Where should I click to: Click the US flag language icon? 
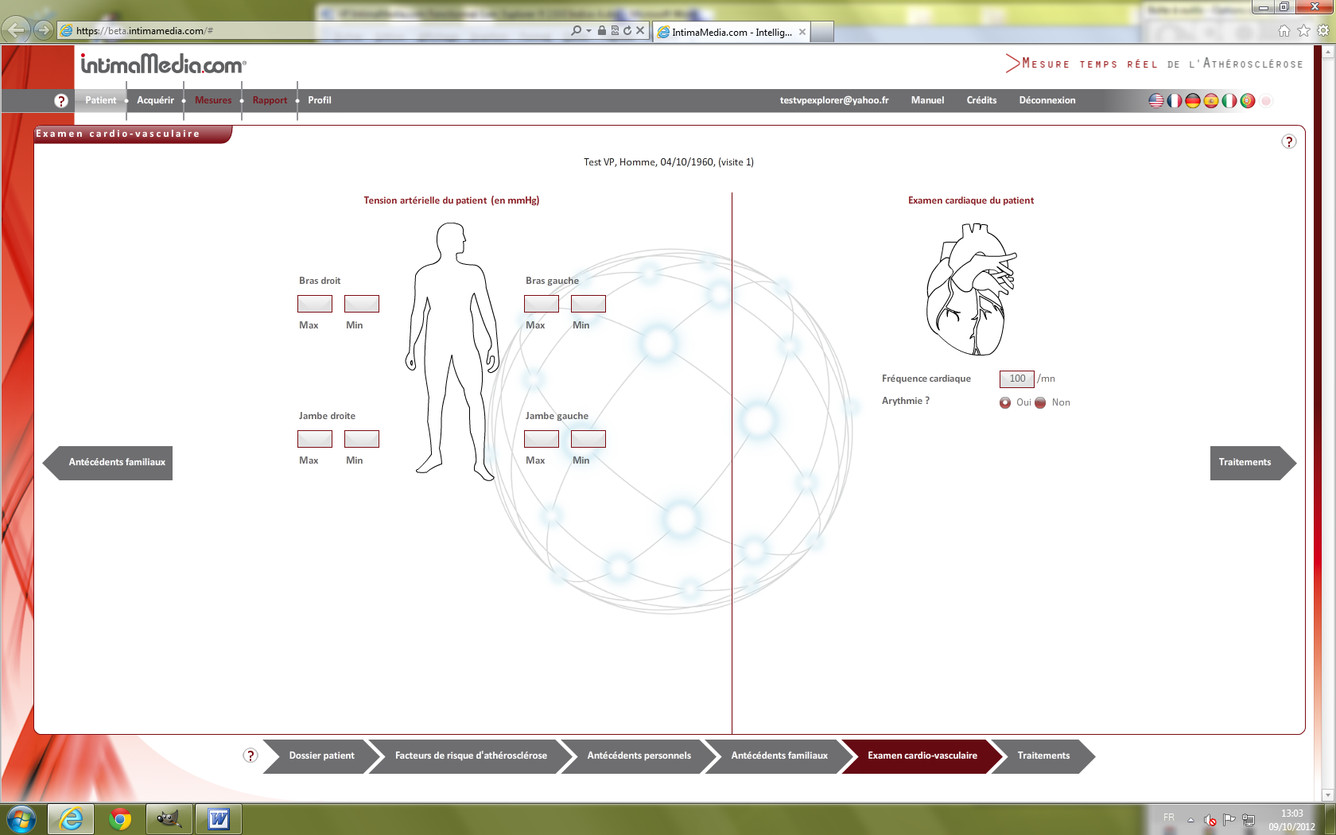pyautogui.click(x=1156, y=101)
